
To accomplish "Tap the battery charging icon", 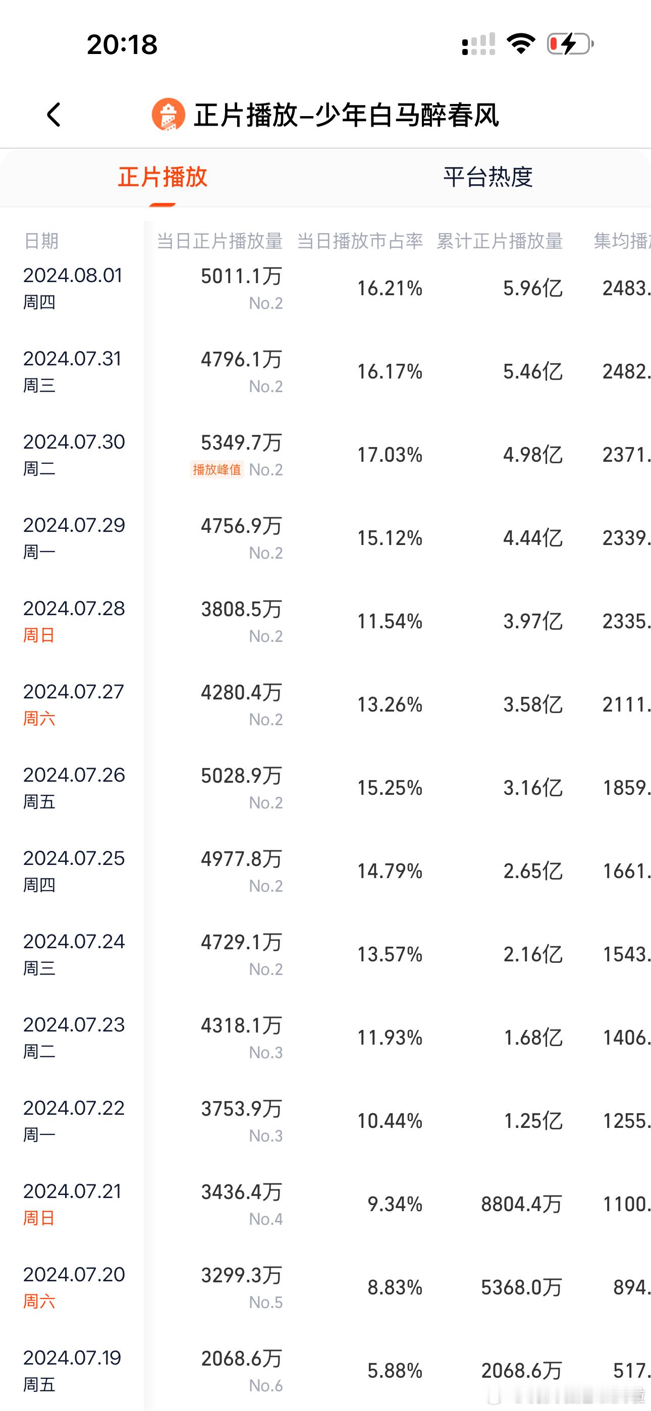I will click(x=570, y=44).
